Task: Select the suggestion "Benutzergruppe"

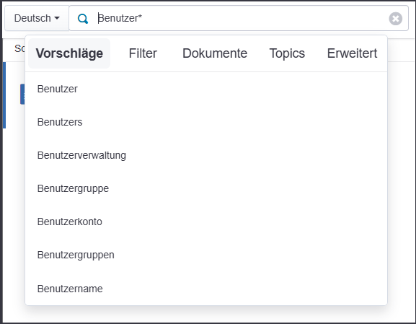Action: click(206, 188)
